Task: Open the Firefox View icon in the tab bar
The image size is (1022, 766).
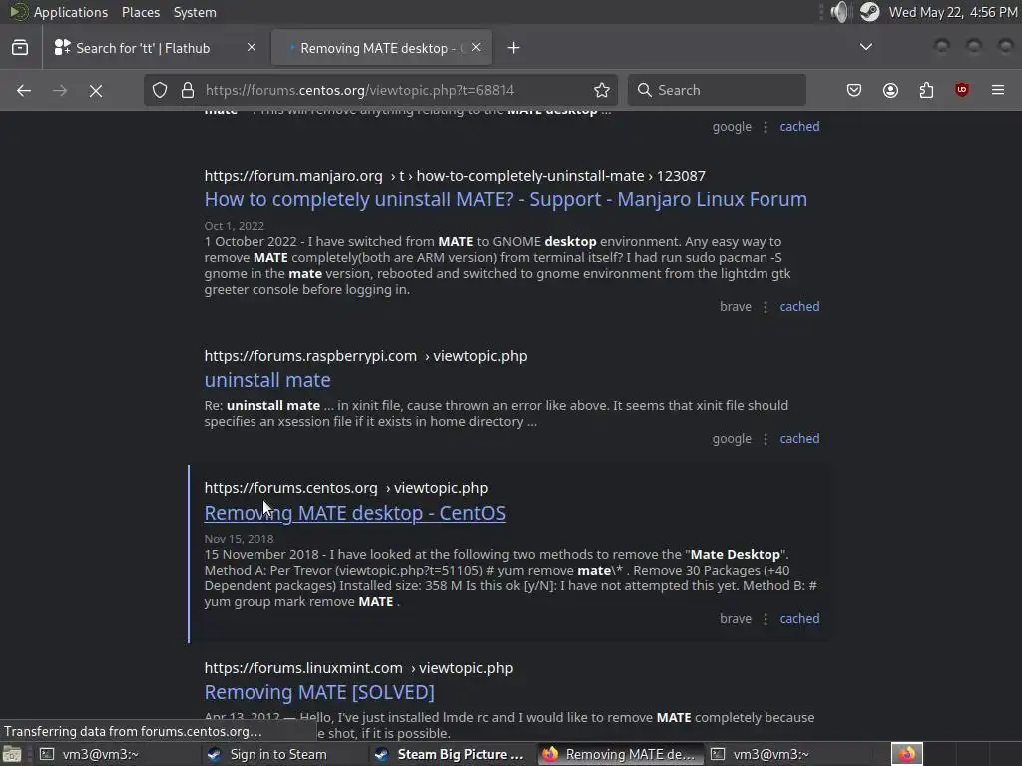Action: (x=20, y=48)
